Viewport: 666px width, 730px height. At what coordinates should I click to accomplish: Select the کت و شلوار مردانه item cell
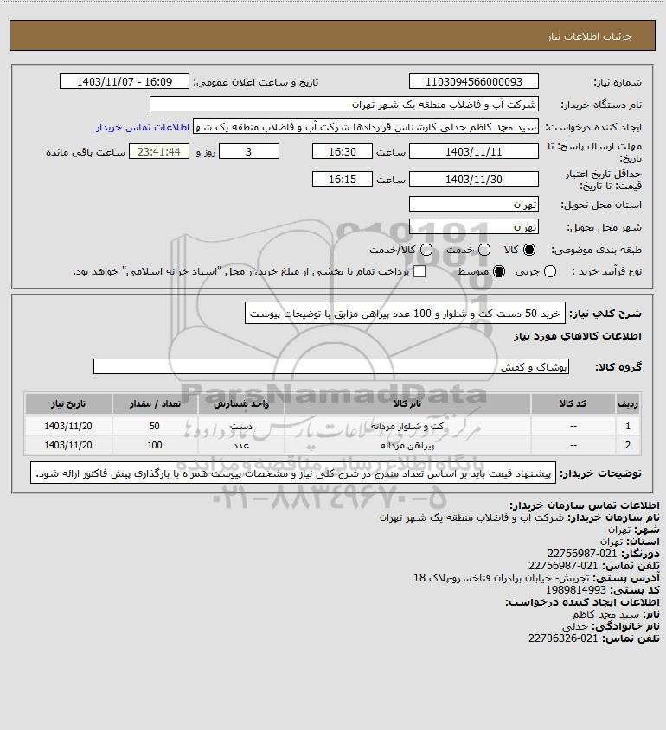click(x=407, y=426)
